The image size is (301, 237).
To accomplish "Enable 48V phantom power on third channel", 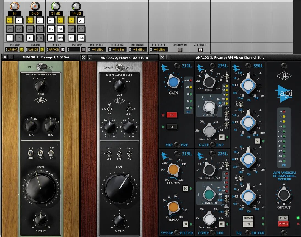I will [x=51, y=29].
